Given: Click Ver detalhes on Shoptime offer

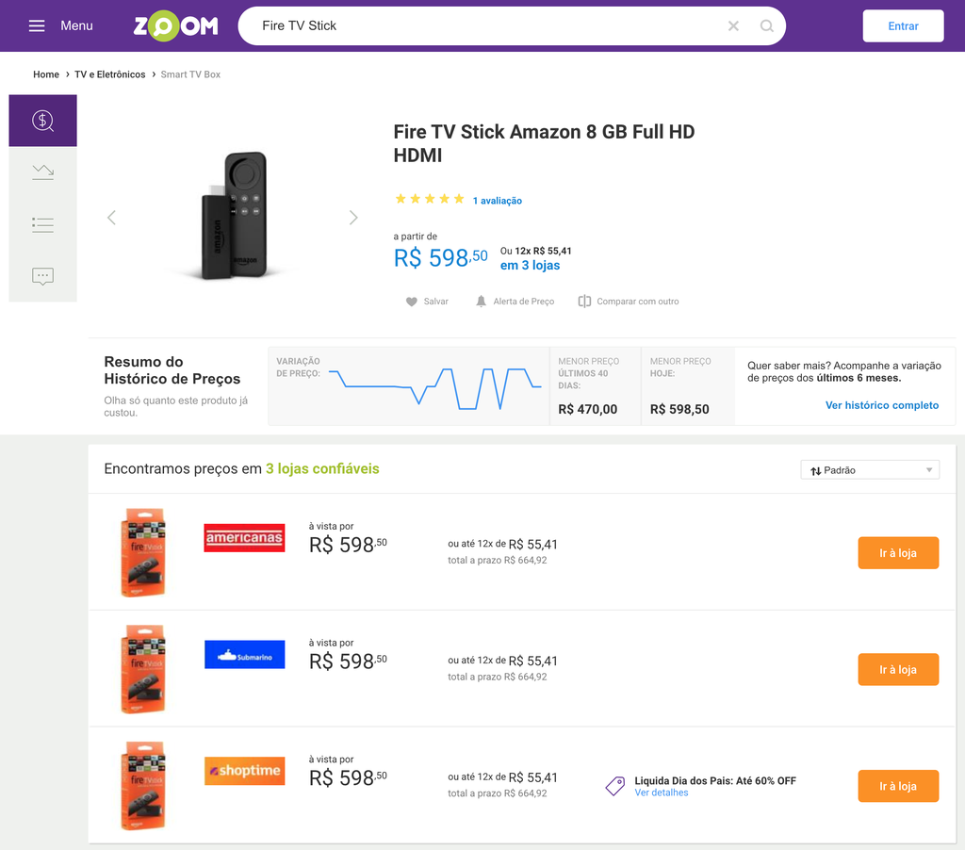Looking at the screenshot, I should pyautogui.click(x=661, y=793).
